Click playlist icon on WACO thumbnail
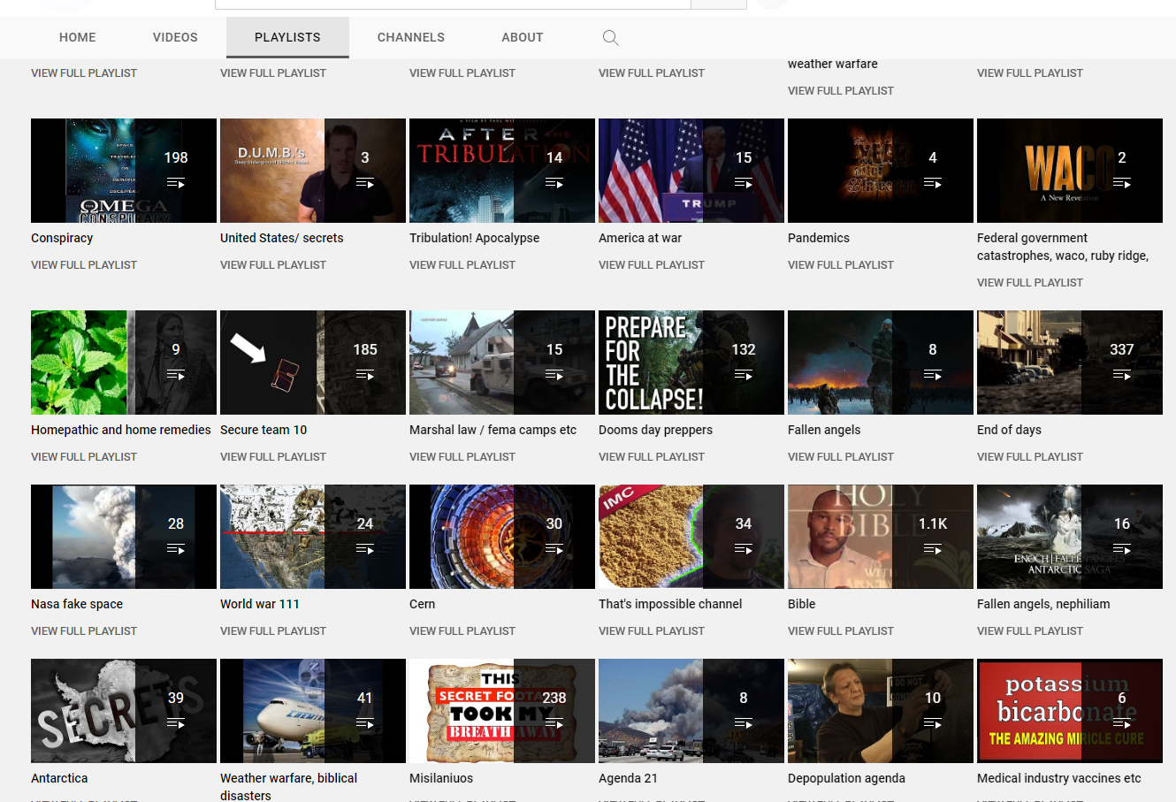The image size is (1176, 802). point(1121,183)
